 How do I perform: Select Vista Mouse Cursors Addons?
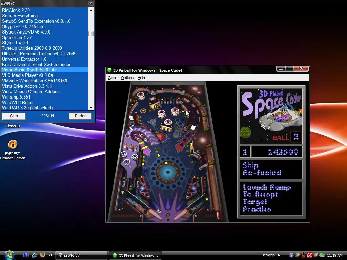[x=45, y=91]
